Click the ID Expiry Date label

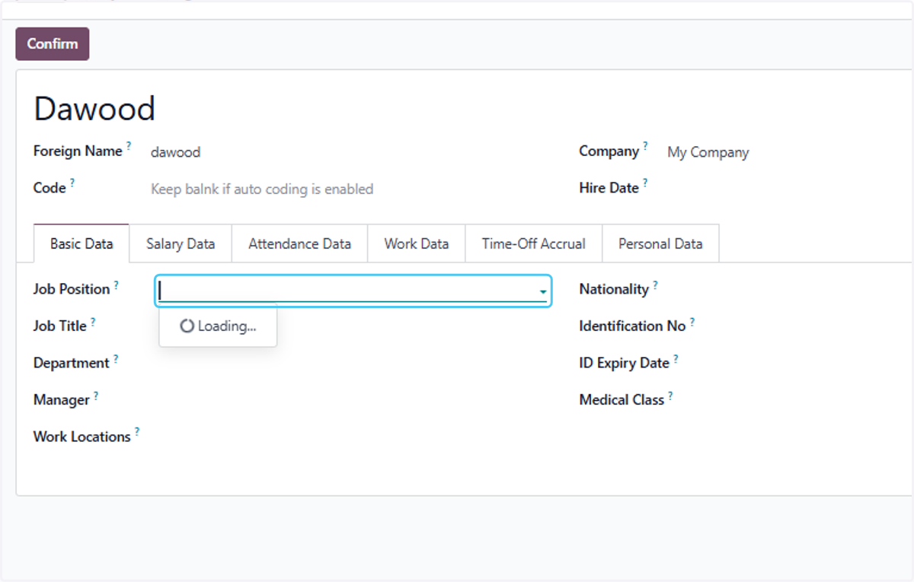click(624, 363)
